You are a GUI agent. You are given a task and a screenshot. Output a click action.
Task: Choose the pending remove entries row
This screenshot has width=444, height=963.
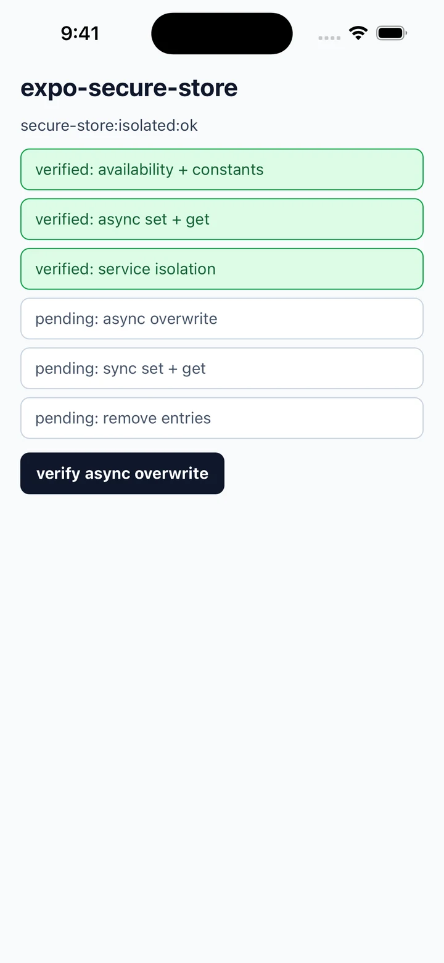222,418
